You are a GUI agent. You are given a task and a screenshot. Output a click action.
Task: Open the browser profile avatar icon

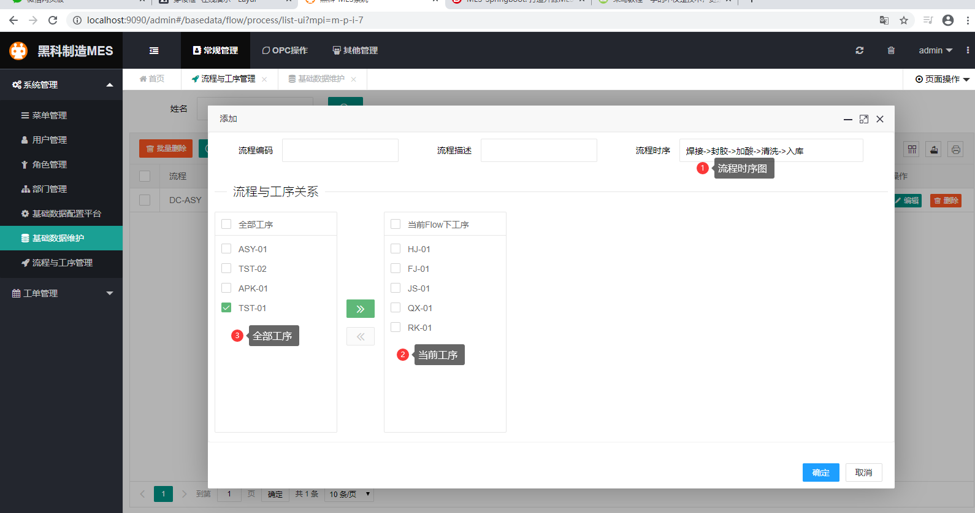948,20
